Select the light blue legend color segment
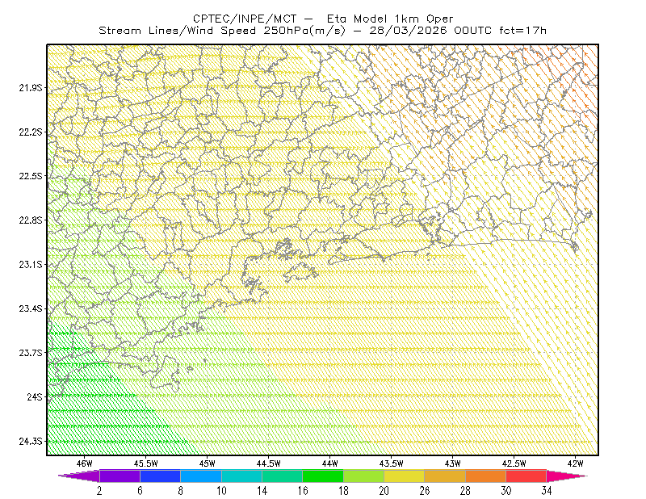This screenshot has width=646, height=499. 200,476
